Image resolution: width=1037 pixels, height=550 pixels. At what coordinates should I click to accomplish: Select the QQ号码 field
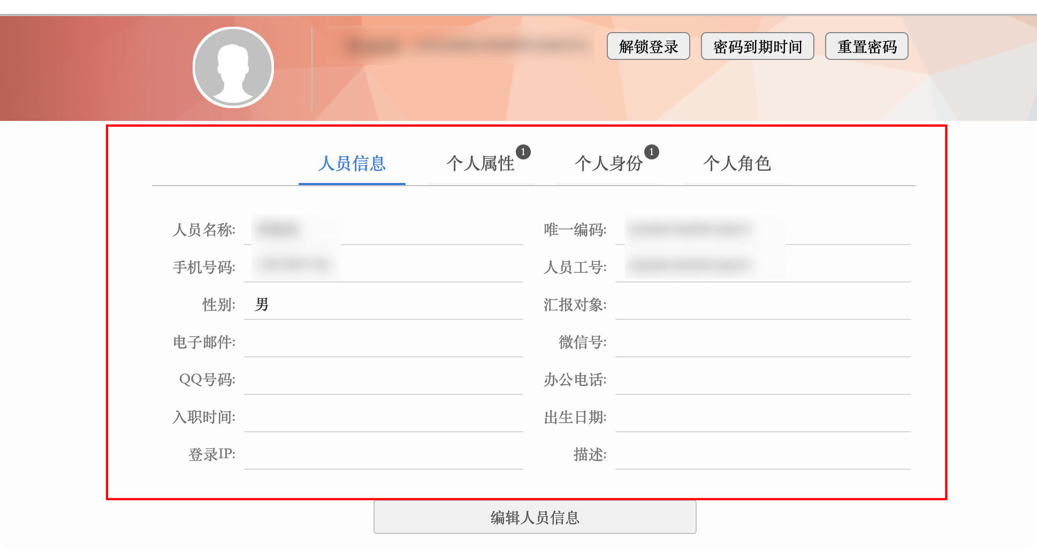tap(383, 380)
